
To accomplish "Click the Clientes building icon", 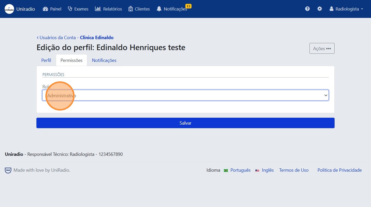I will click(131, 9).
